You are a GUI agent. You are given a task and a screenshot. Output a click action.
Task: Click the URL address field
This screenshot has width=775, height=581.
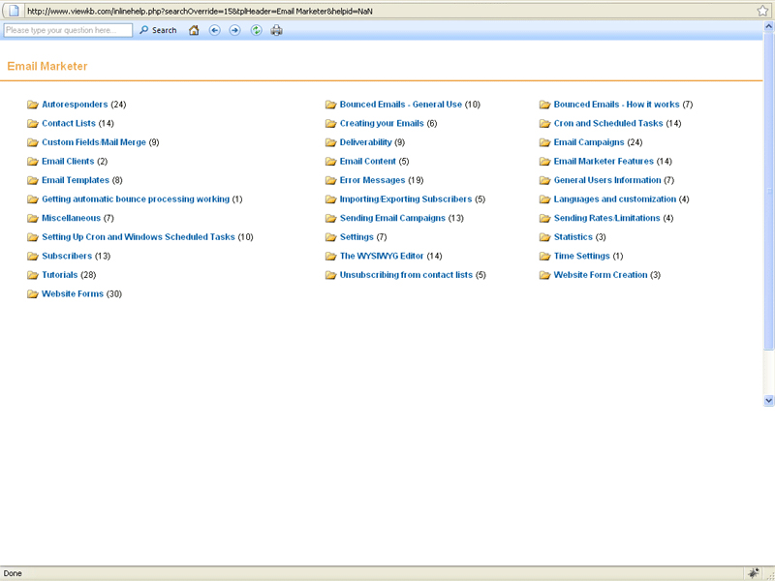click(389, 11)
